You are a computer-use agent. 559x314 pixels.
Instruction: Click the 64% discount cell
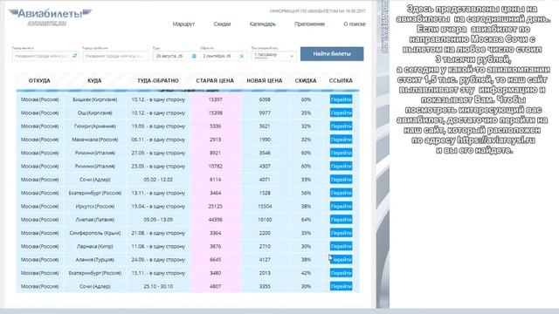(306, 220)
